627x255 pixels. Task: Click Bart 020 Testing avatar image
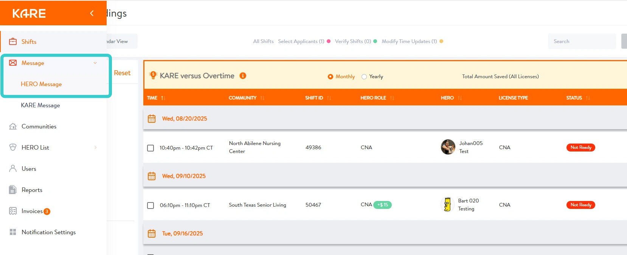[448, 204]
